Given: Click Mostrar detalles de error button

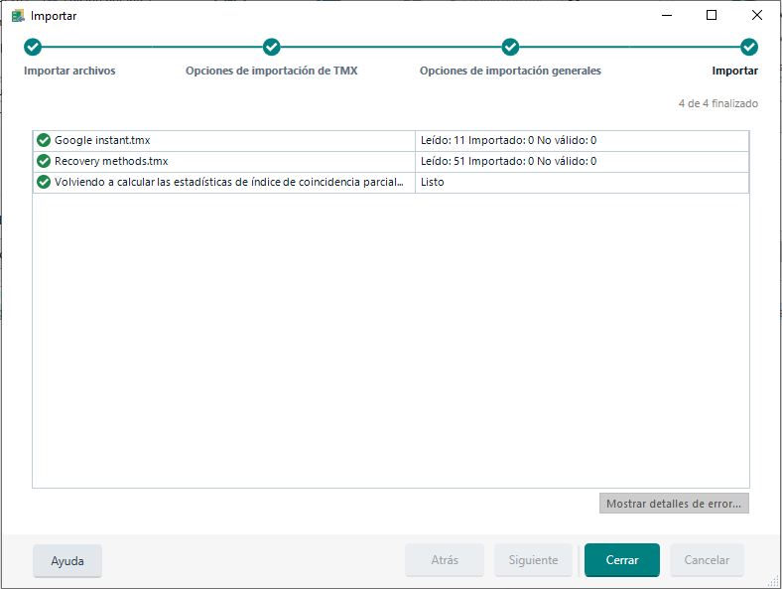Looking at the screenshot, I should tap(674, 504).
